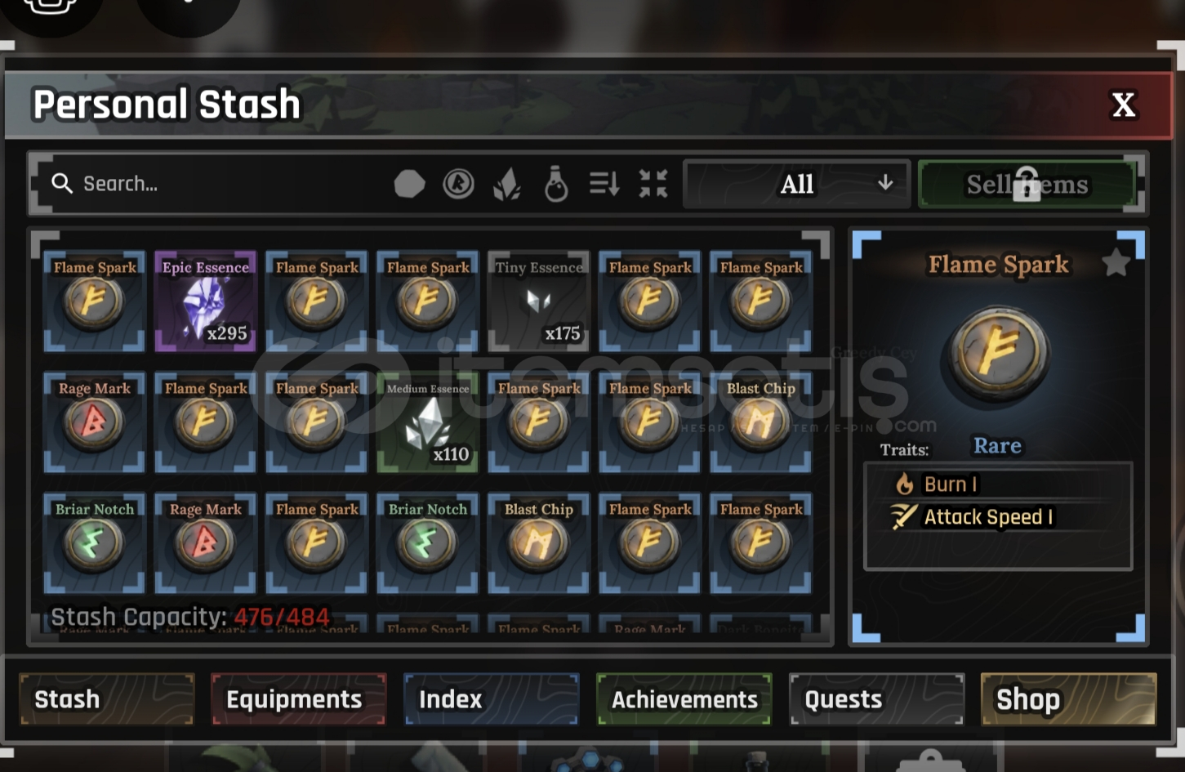Click the rune stone filter icon
Screen dimensions: 1185x772
tap(409, 184)
